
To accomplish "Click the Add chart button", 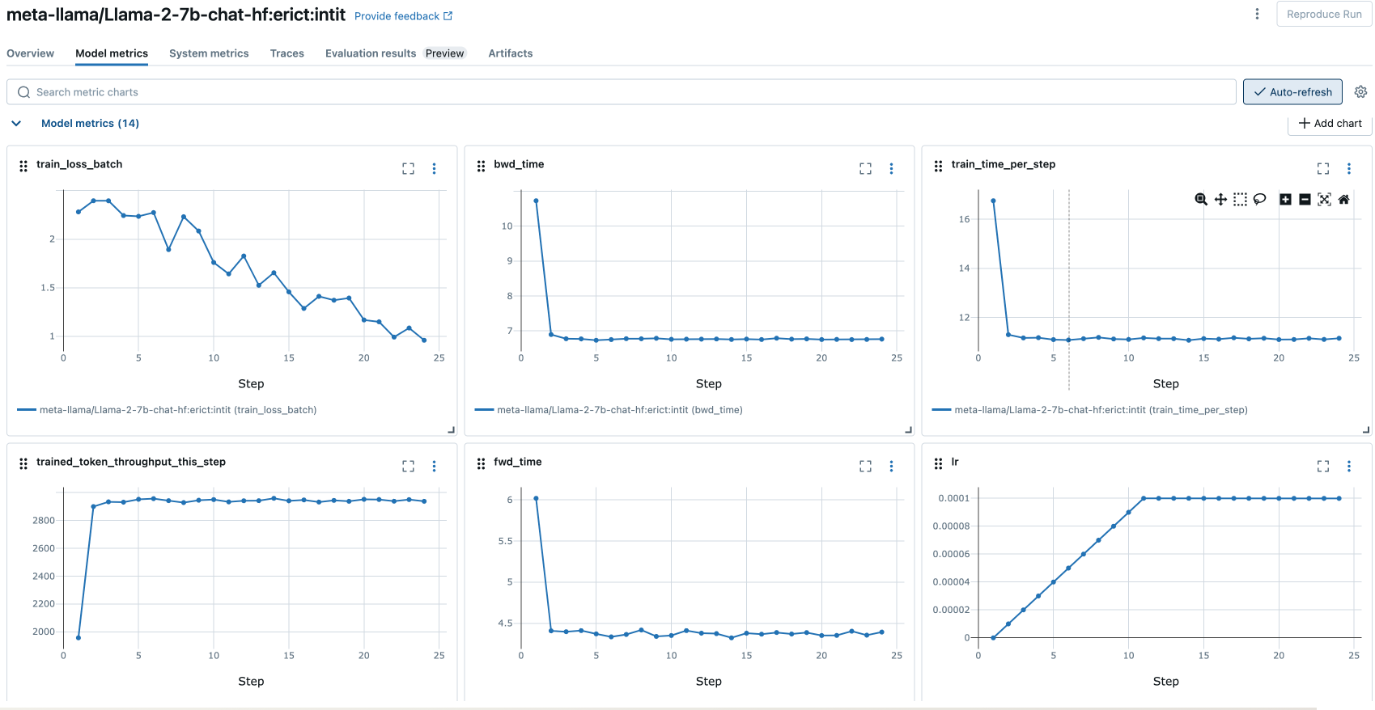I will point(1330,124).
